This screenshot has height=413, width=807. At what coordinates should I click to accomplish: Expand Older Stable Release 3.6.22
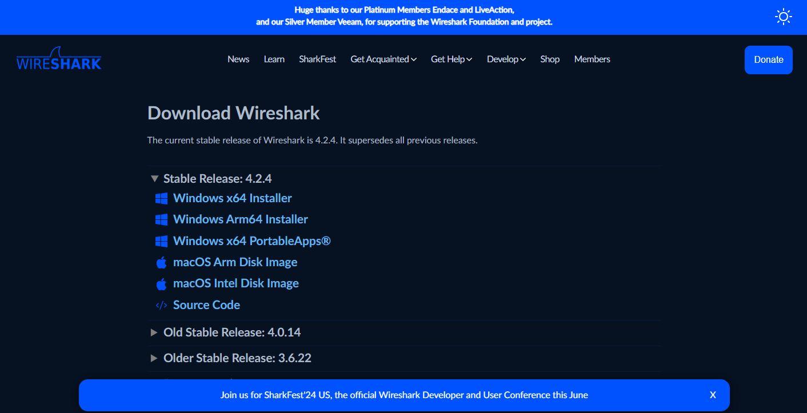point(230,358)
